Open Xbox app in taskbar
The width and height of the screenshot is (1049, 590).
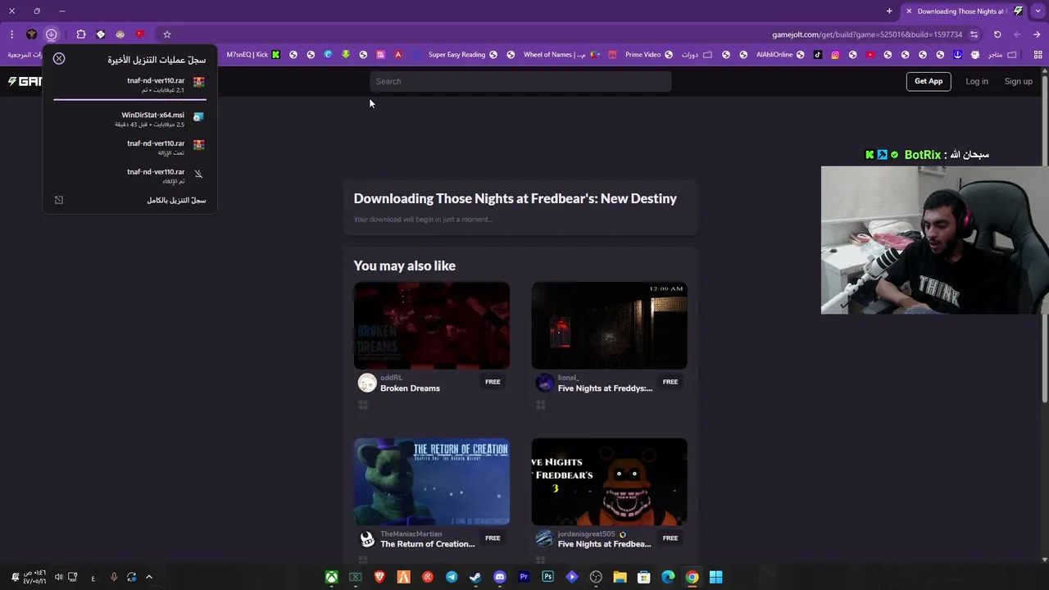332,577
